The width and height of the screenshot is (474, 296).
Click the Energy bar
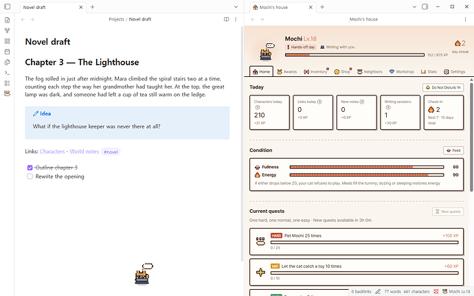(x=367, y=174)
